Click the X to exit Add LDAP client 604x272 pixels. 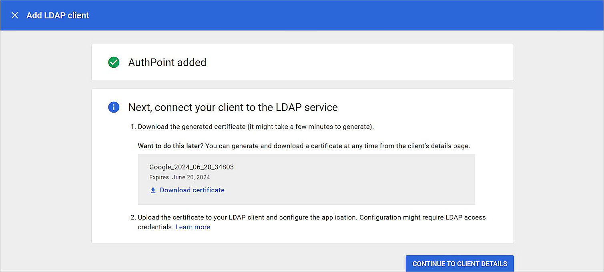click(15, 15)
